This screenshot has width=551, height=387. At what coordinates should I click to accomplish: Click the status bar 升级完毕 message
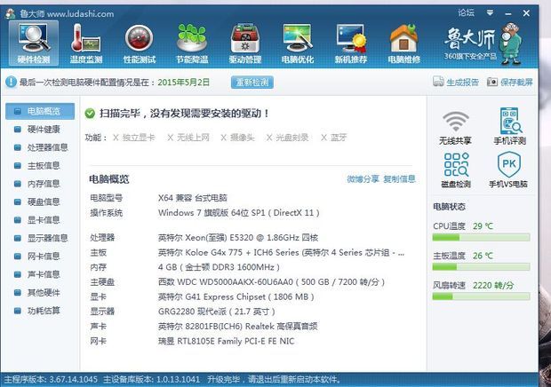274,380
